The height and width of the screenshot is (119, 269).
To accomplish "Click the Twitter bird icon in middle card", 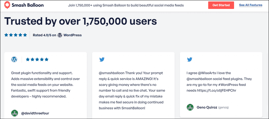I will (x=102, y=59).
